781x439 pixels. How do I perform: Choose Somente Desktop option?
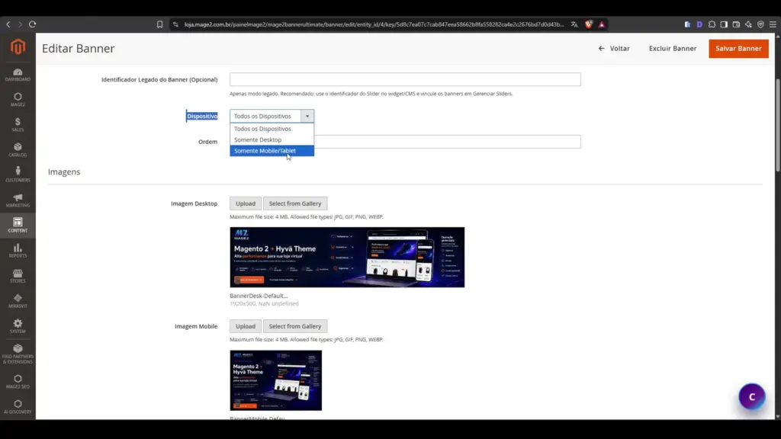272,139
